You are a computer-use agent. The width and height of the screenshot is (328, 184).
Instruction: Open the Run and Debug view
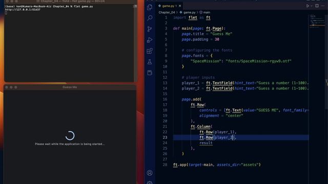coord(150,40)
